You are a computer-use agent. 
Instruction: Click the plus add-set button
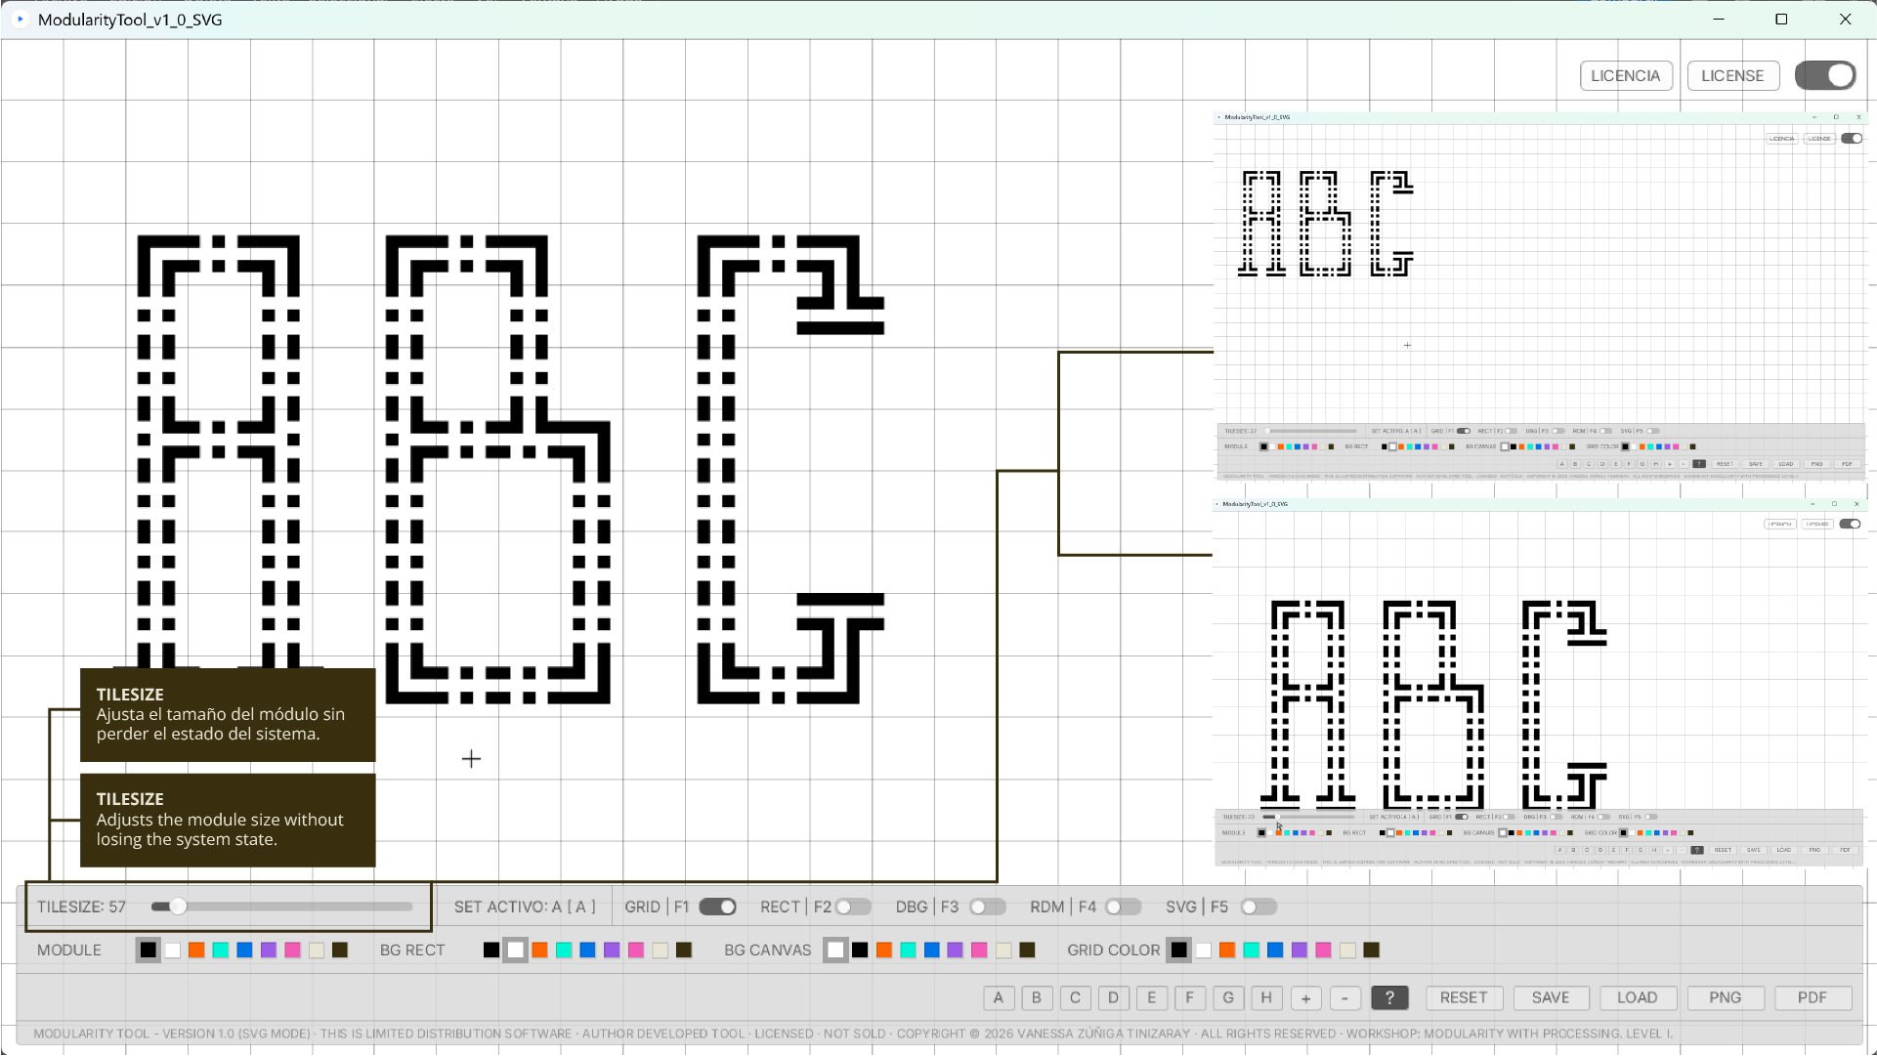point(1305,997)
